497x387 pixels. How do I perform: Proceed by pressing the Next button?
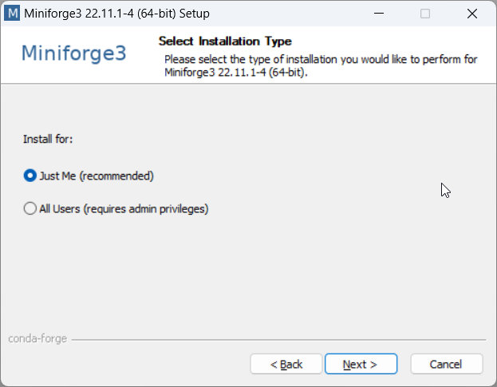(361, 364)
